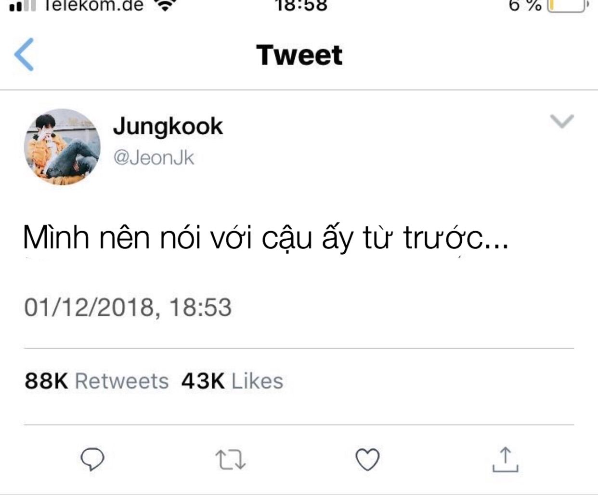Open the @JeonJk handle
The height and width of the screenshot is (495, 598).
(x=154, y=158)
